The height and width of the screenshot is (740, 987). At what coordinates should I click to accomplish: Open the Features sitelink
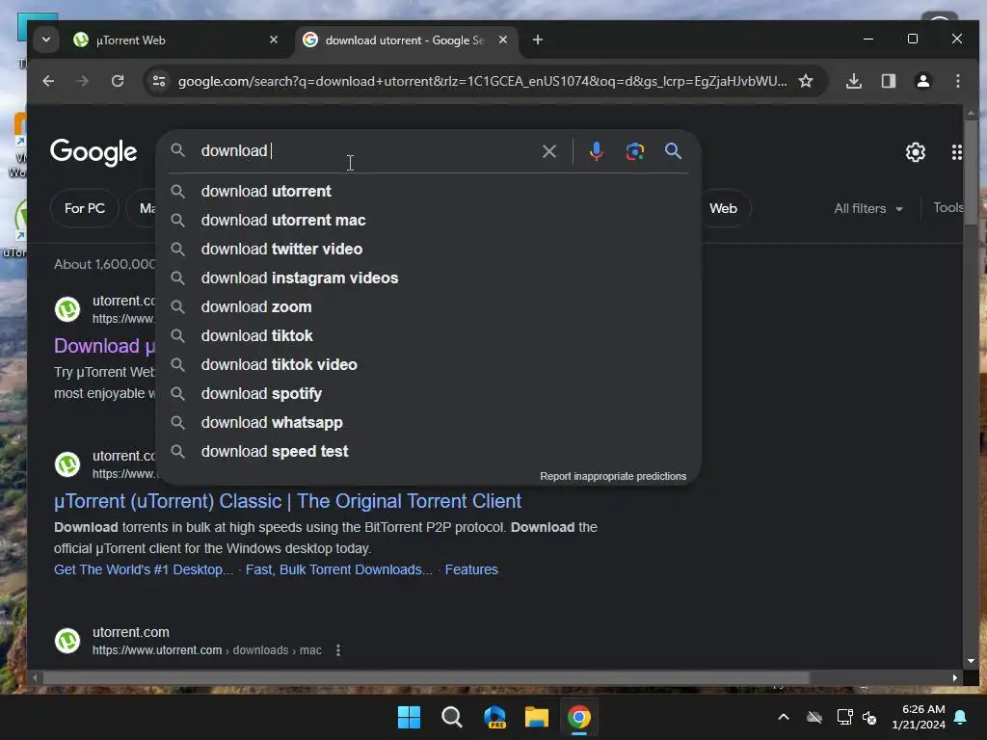pyautogui.click(x=471, y=569)
